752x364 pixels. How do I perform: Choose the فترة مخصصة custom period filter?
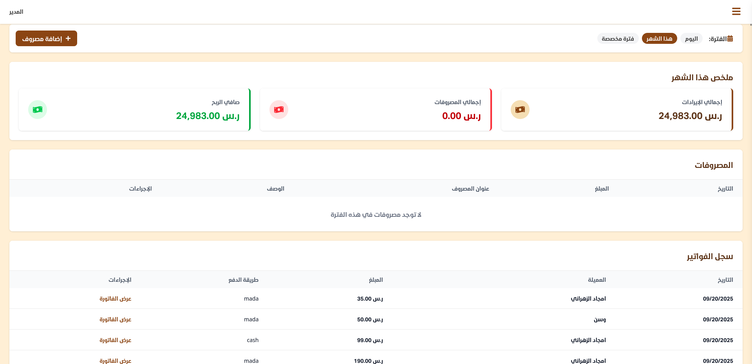click(618, 39)
